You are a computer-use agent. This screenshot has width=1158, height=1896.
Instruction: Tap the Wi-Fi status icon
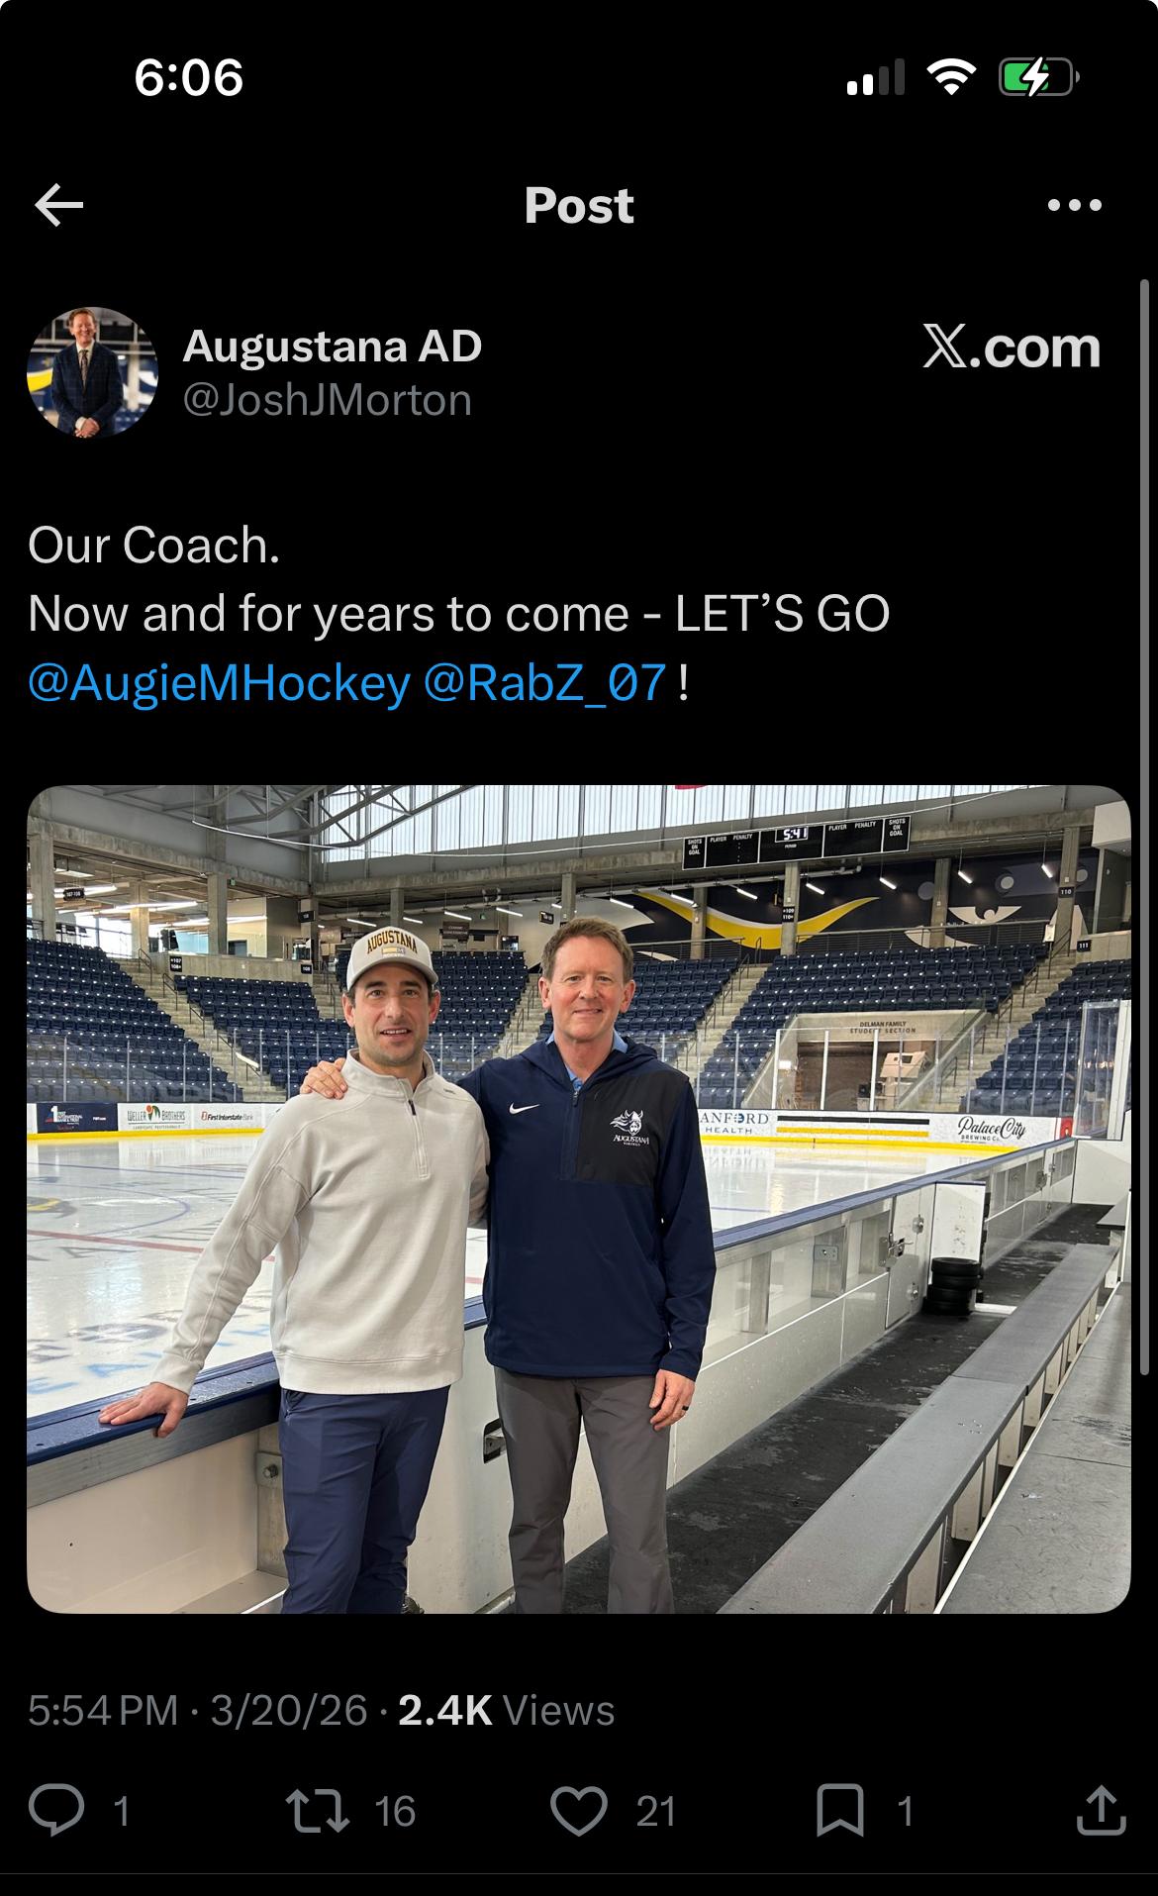951,77
